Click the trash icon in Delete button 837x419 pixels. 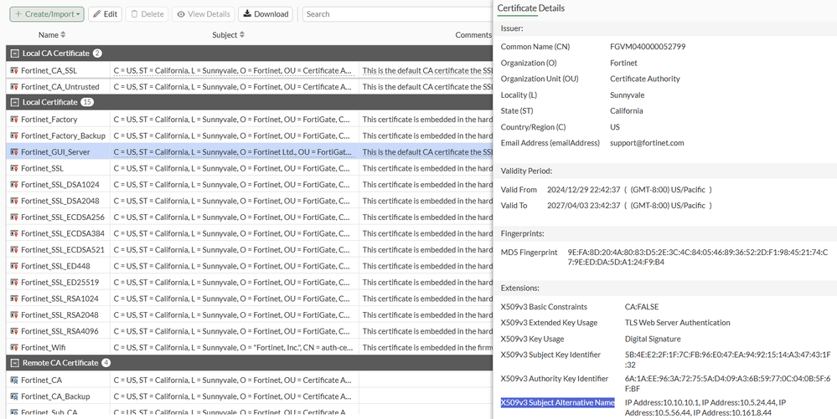[x=135, y=14]
